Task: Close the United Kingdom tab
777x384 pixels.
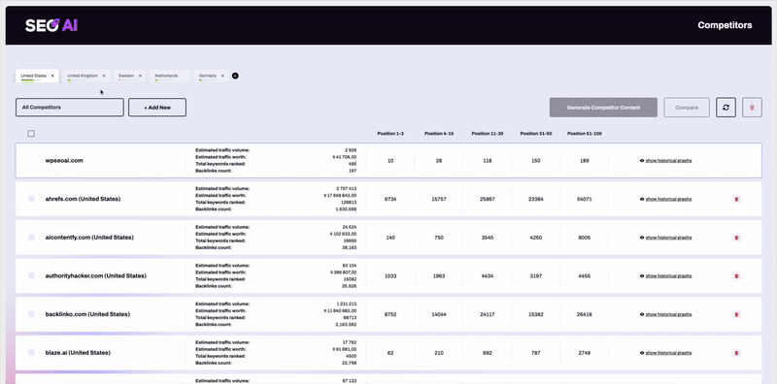Action: click(x=104, y=76)
